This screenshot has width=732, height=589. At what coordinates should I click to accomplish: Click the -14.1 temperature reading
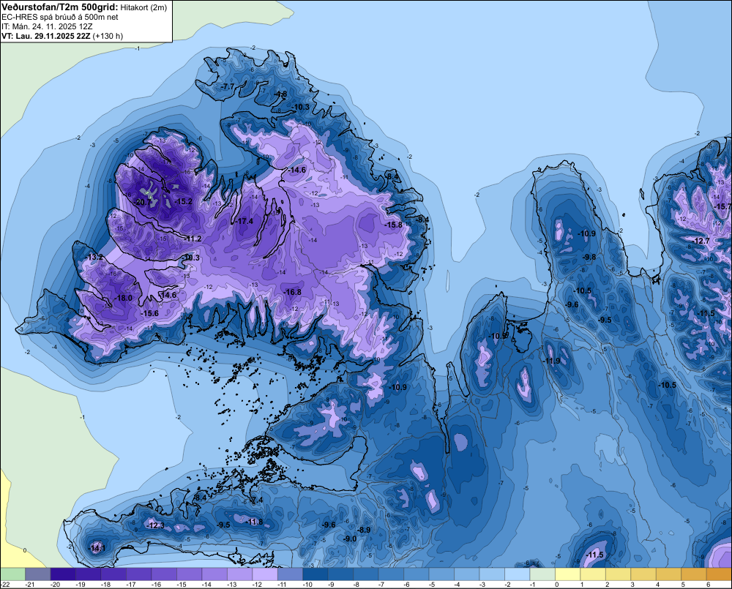pyautogui.click(x=97, y=549)
